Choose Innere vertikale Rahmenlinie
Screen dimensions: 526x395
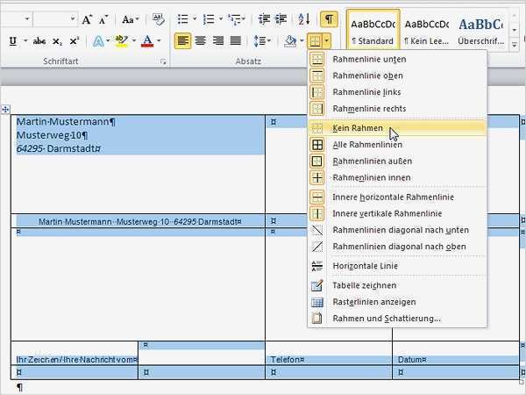point(396,213)
